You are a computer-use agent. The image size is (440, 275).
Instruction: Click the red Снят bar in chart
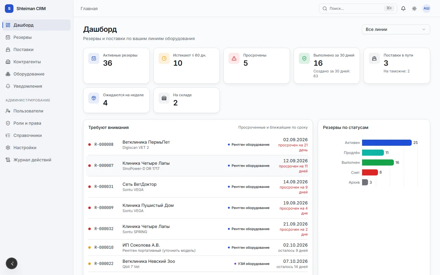tap(370, 172)
